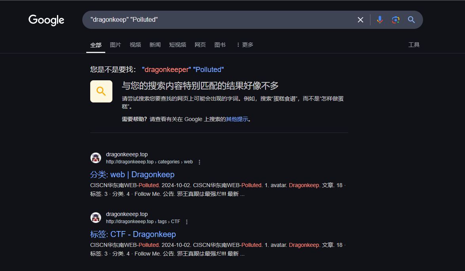Click the heading 与您的搜索内容特别匹配的结果好像不多
Screen dimensions: 465x271
[200, 86]
